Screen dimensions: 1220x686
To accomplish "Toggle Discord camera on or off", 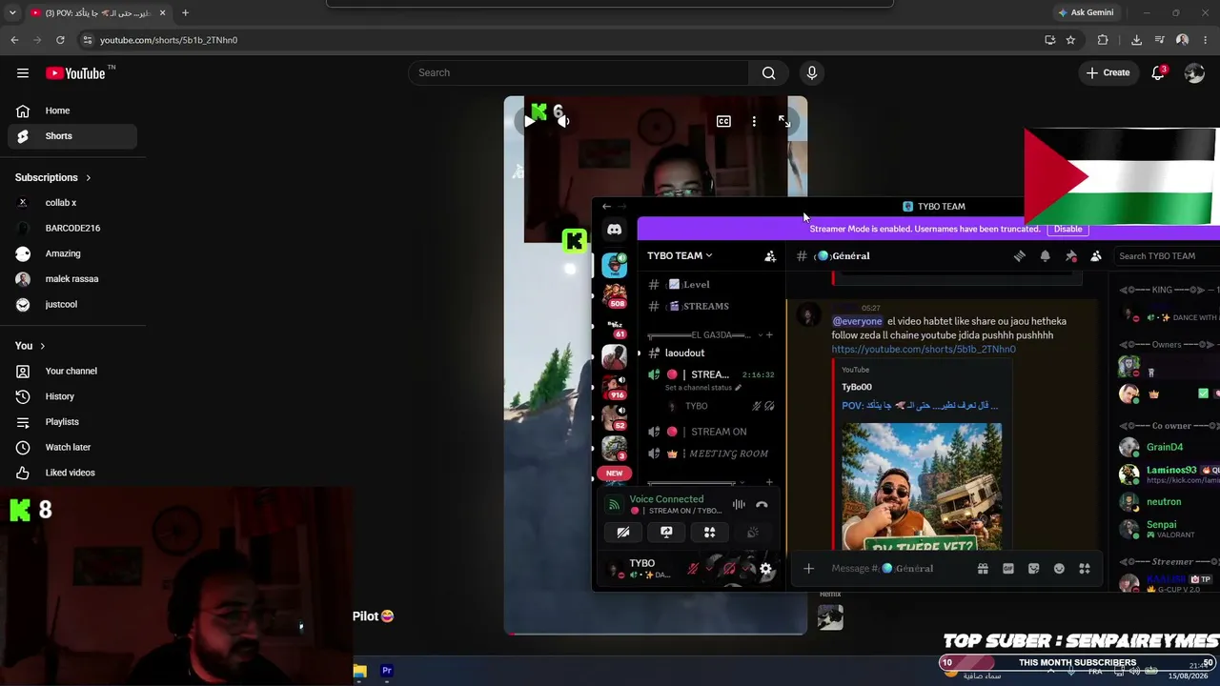I will click(623, 533).
